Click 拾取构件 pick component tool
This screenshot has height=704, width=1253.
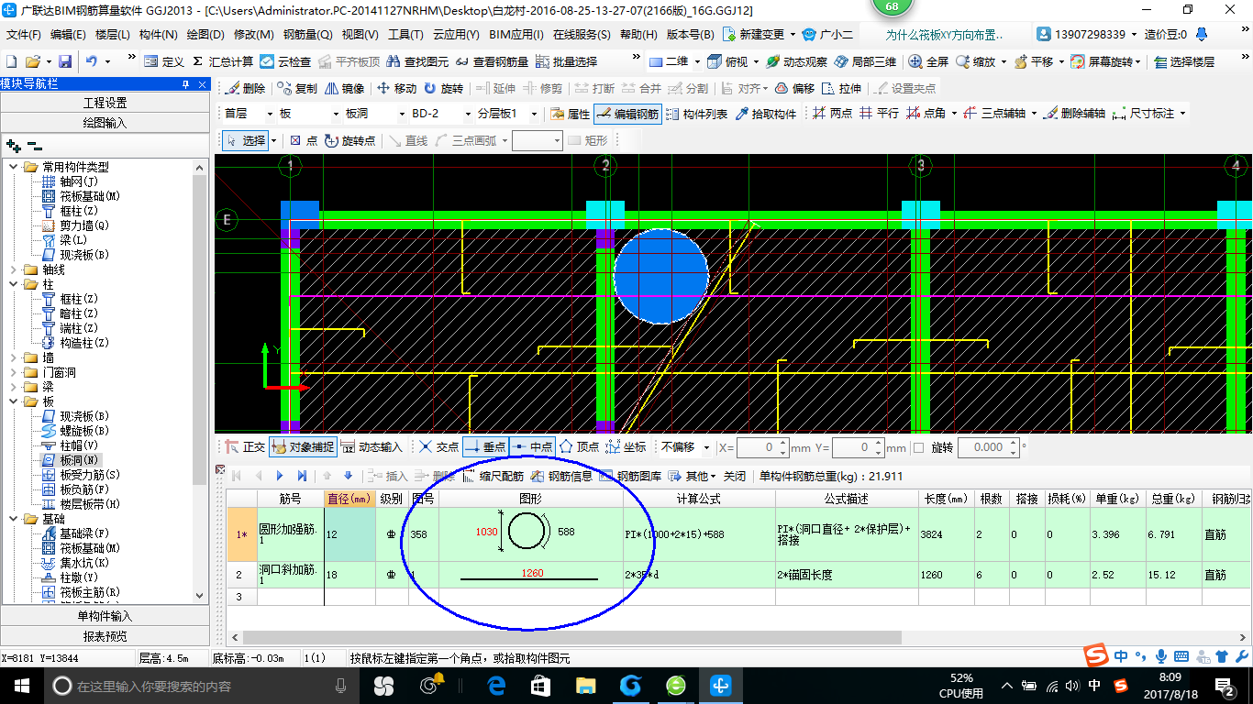(x=766, y=114)
